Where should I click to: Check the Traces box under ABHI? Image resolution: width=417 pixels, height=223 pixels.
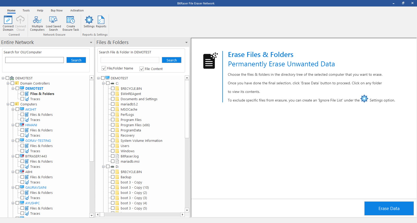pos(22,182)
